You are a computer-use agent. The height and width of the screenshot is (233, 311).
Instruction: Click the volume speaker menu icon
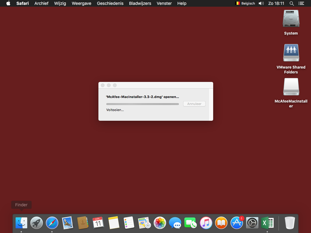(261, 3)
